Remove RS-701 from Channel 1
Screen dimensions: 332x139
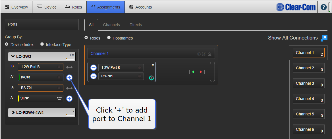[x=93, y=76]
